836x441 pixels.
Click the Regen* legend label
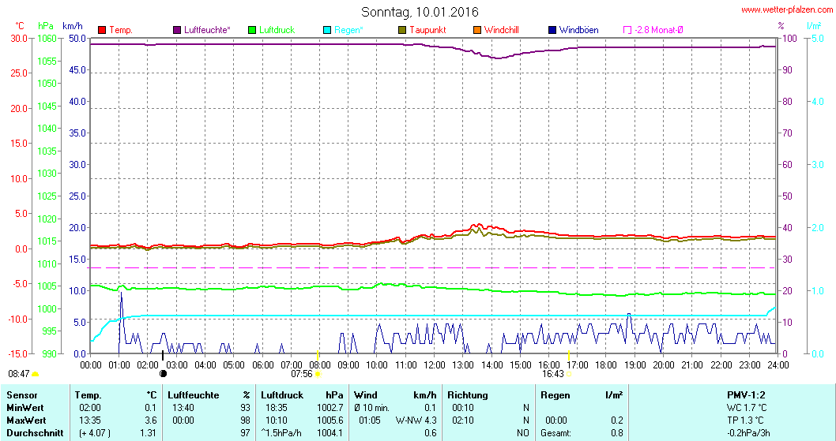(x=348, y=30)
